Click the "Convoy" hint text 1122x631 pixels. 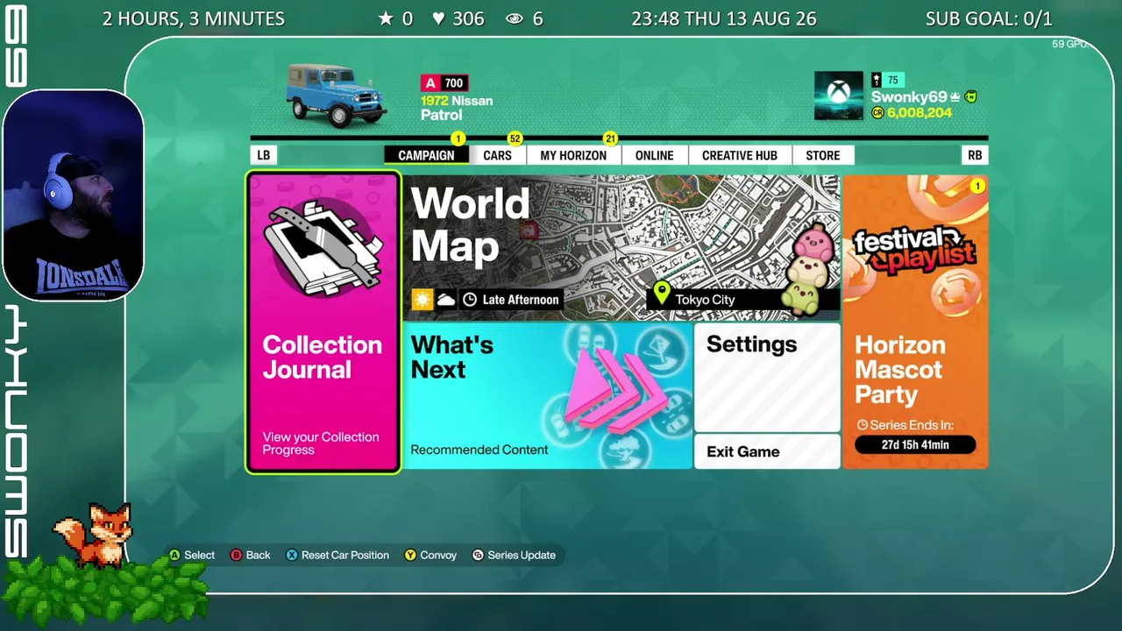coord(438,555)
